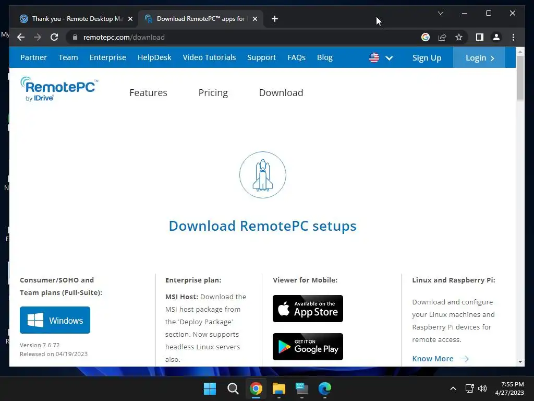
Task: Share this page using the share icon
Action: point(442,37)
